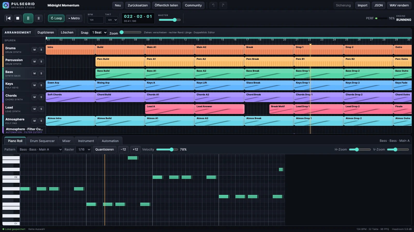Select the Atmosphere Filter Cutoff automation lane

[24, 130]
